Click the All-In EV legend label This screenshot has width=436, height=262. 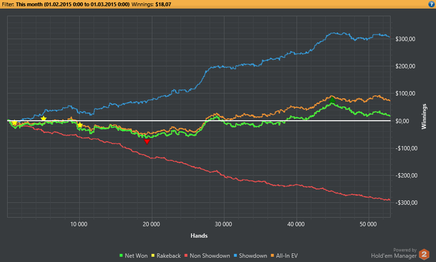click(x=287, y=256)
